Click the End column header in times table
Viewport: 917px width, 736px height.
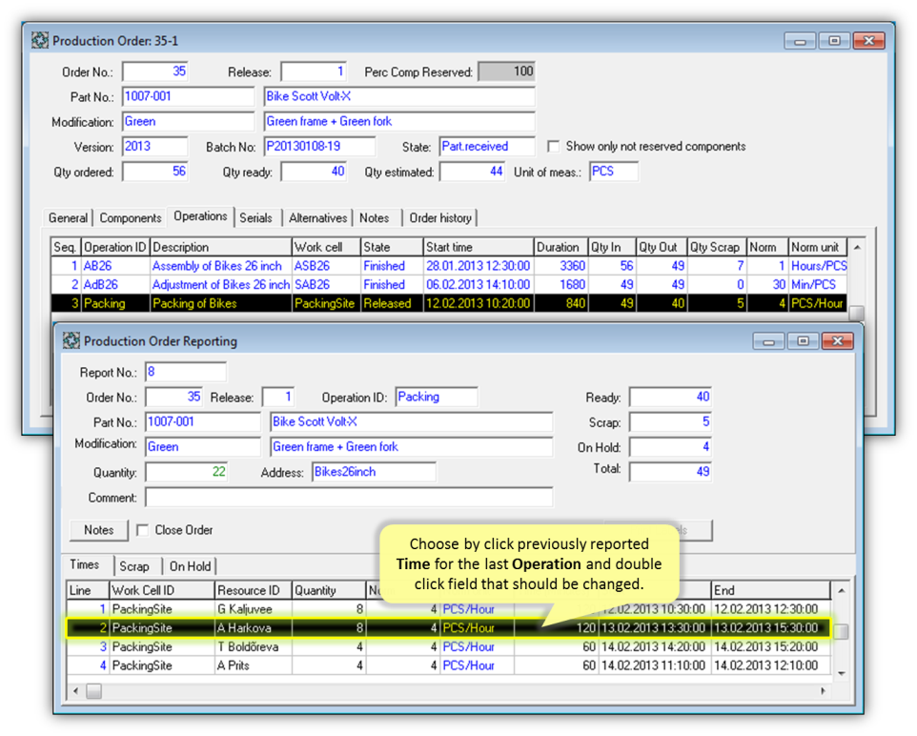click(771, 591)
